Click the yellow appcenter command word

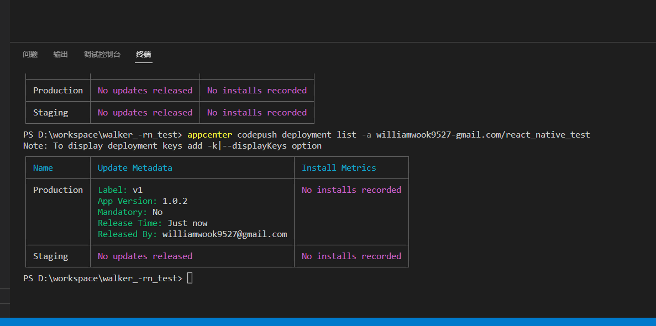click(x=209, y=134)
